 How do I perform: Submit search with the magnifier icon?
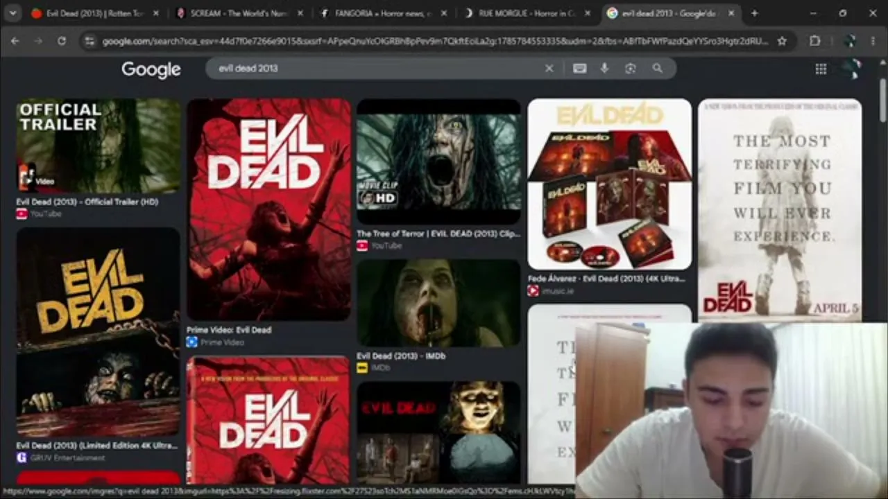coord(657,69)
